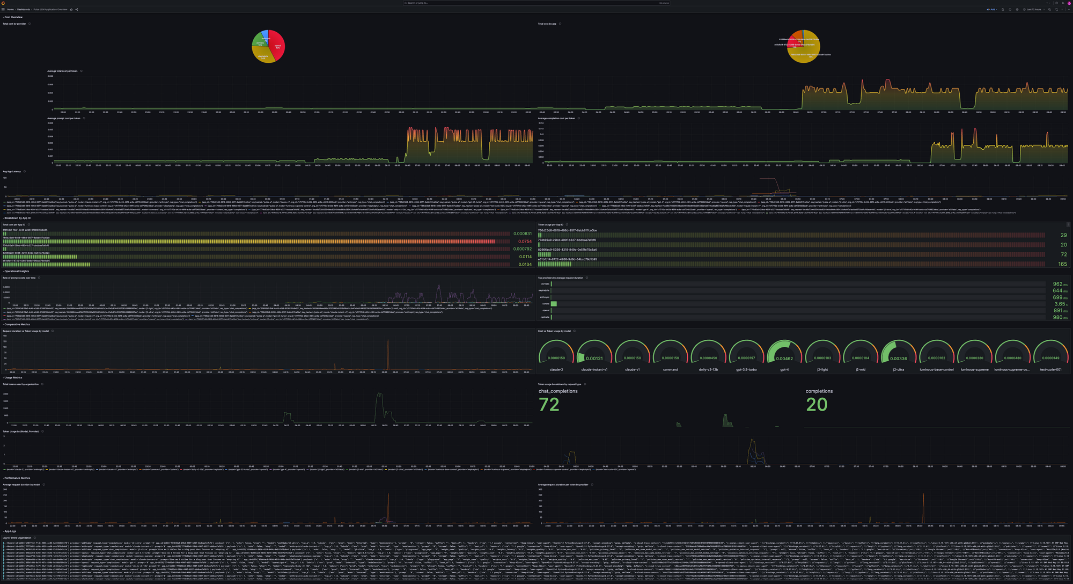
Task: Go to Dashboards breadcrumb
Action: (x=24, y=10)
